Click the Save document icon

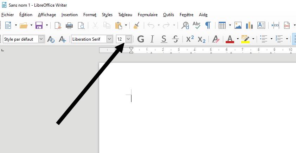39,25
